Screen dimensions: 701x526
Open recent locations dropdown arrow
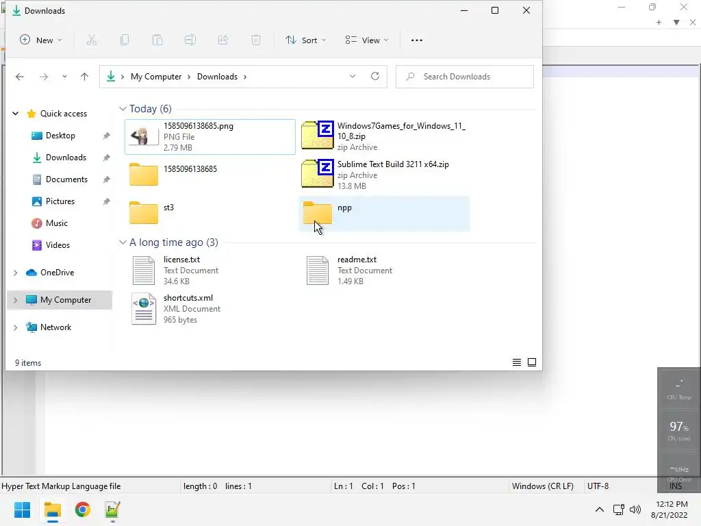tap(64, 77)
